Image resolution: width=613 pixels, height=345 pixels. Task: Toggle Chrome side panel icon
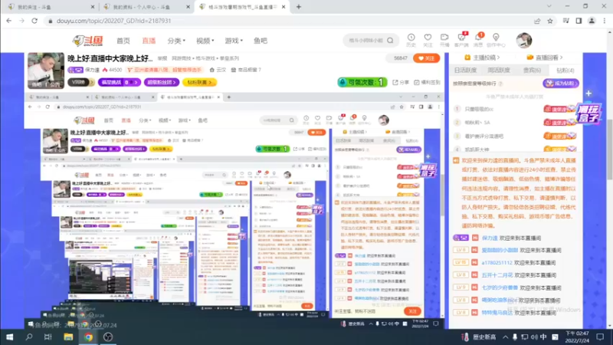(x=579, y=21)
